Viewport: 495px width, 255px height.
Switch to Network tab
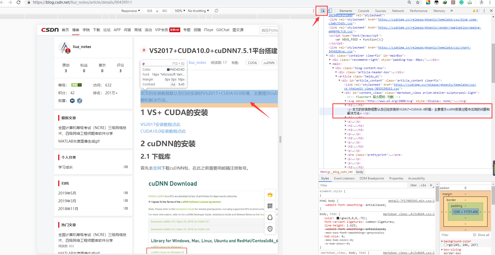pyautogui.click(x=398, y=11)
